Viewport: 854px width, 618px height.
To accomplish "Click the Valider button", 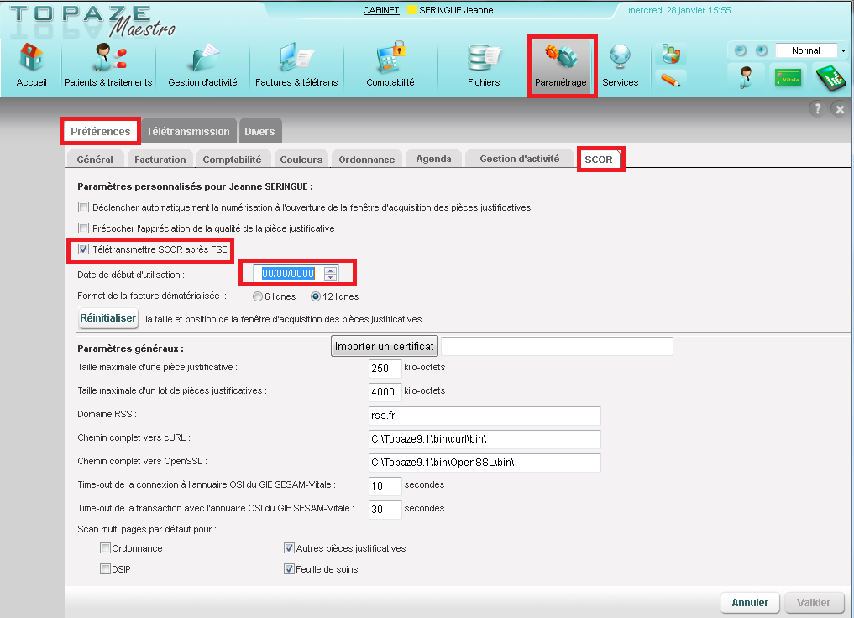I will 814,602.
